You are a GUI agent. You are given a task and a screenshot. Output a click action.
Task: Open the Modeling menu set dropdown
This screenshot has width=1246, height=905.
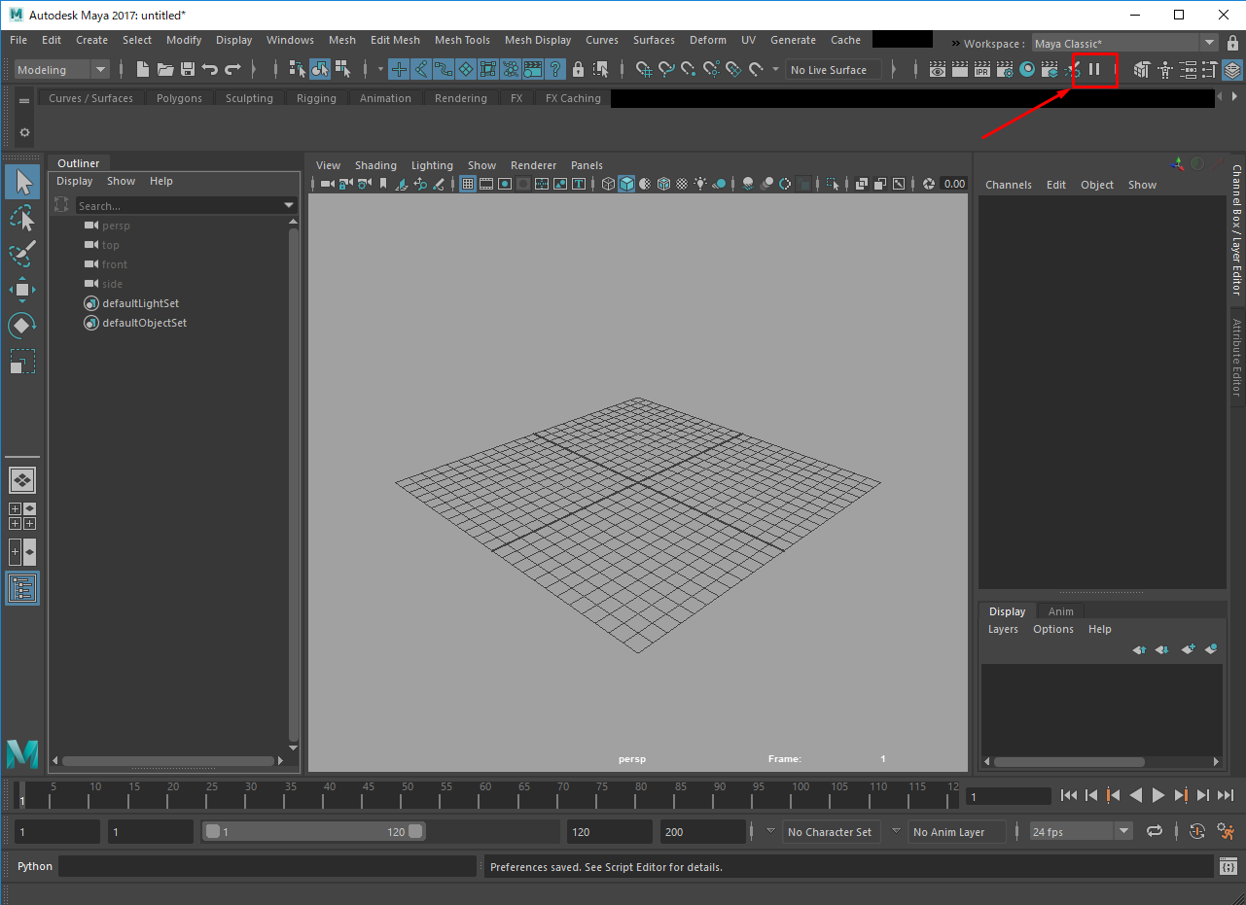click(x=63, y=69)
